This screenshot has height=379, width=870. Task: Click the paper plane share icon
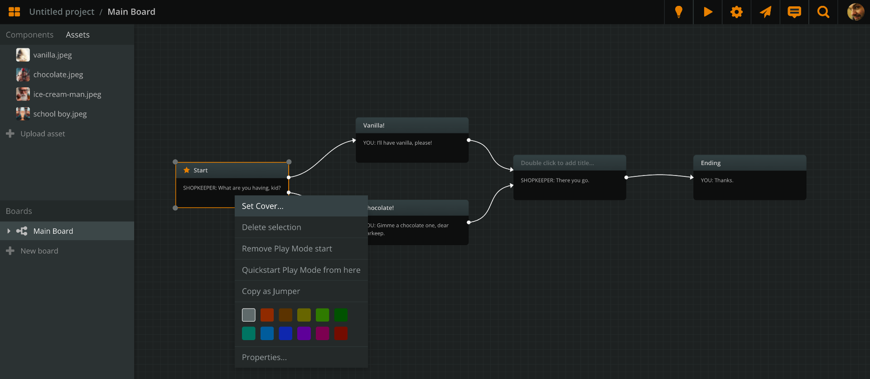pos(765,12)
